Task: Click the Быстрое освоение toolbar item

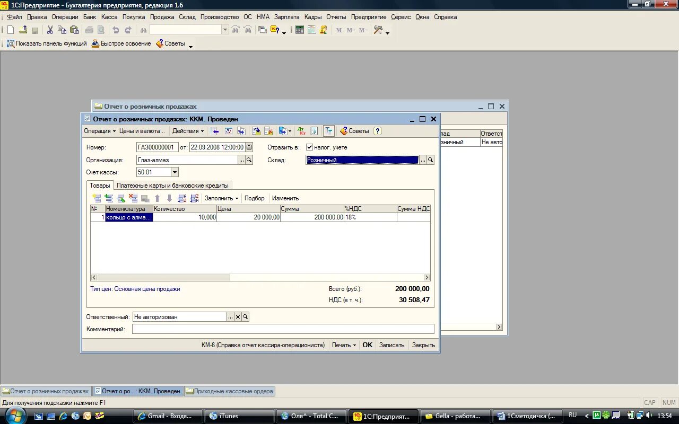Action: point(121,43)
